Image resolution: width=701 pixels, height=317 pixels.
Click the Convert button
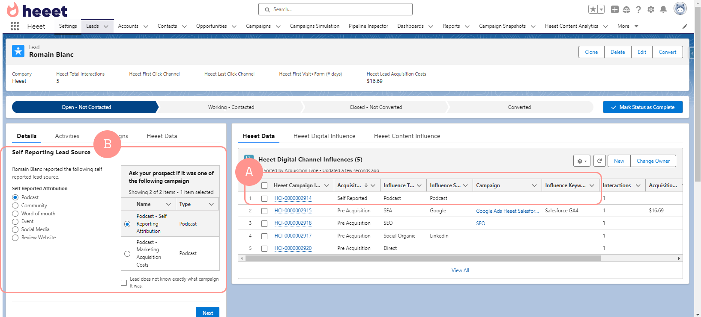point(668,52)
